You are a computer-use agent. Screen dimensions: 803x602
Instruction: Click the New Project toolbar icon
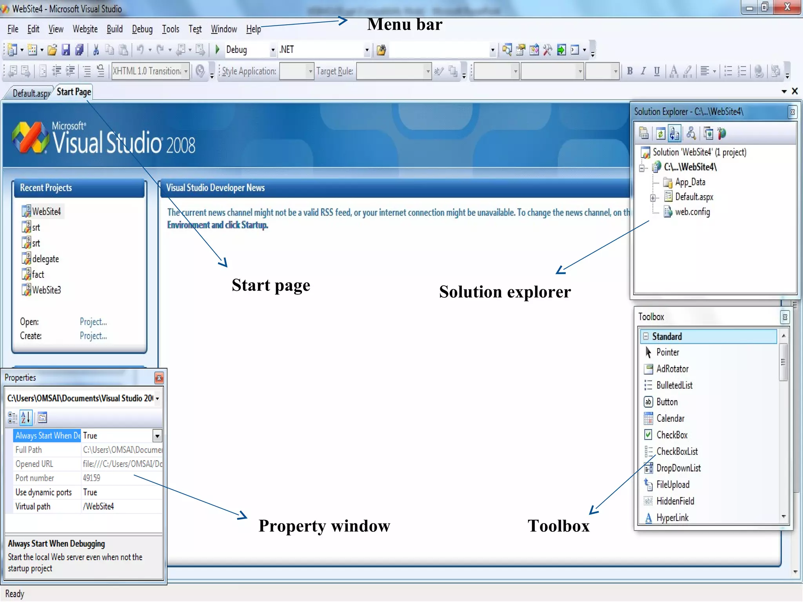point(13,50)
